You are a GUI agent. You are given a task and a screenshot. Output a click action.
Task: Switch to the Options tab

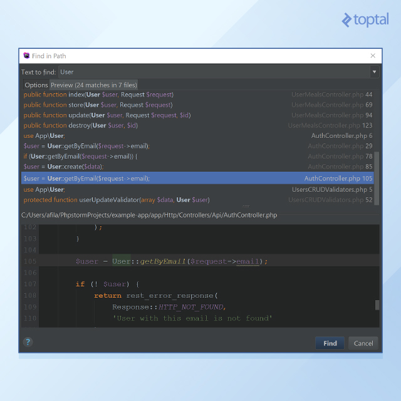(36, 85)
